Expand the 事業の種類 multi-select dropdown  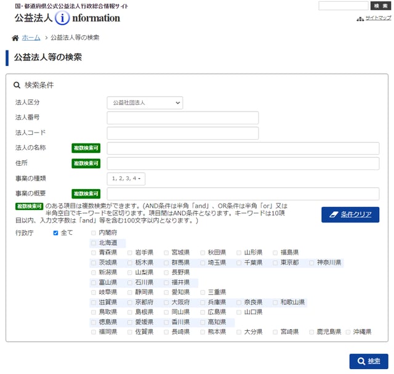(126, 179)
